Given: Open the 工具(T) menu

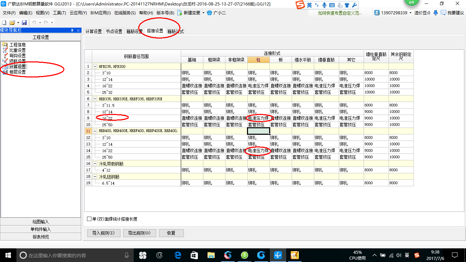Looking at the screenshot, I should pos(59,13).
